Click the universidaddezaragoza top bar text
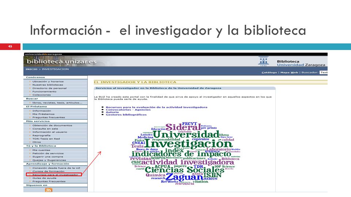Viewport: 351px width, 197px height. pos(43,54)
